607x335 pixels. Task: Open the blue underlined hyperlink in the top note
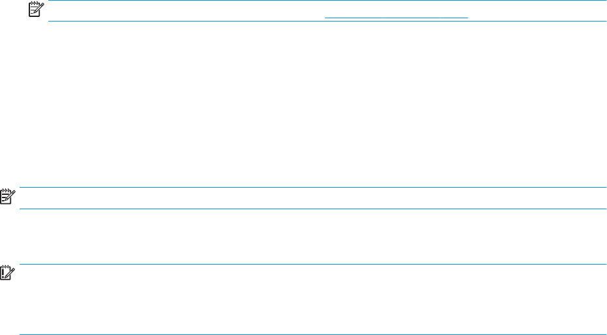tap(396, 18)
